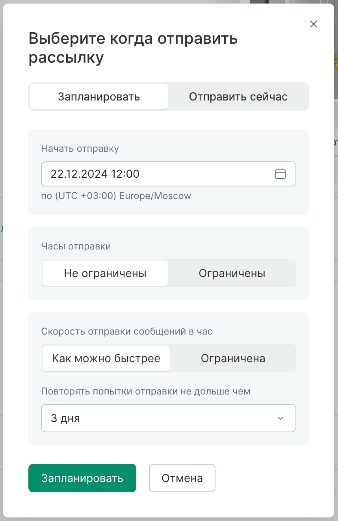Cancel scheduling with the Отмена button
338x521 pixels.
pyautogui.click(x=182, y=478)
